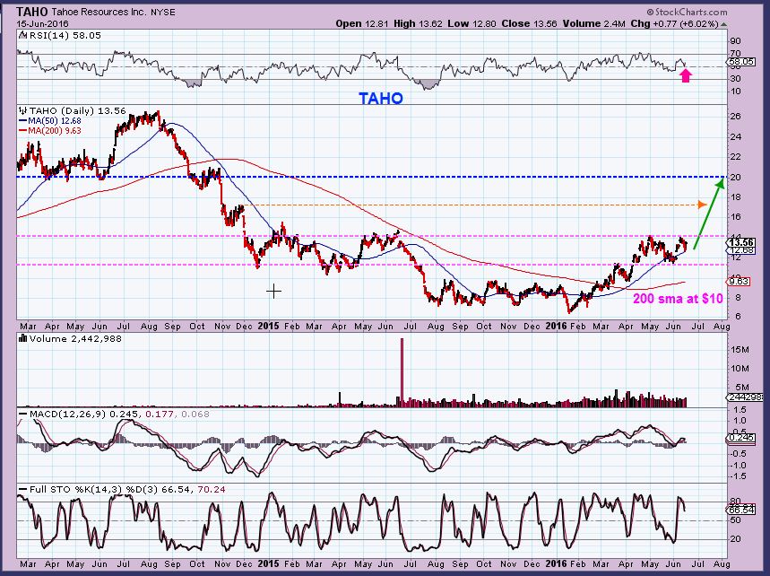Click the Tahoe Resources Inc. company name

[99, 12]
